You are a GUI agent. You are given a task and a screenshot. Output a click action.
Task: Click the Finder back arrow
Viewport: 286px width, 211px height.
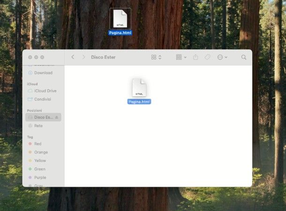(73, 57)
